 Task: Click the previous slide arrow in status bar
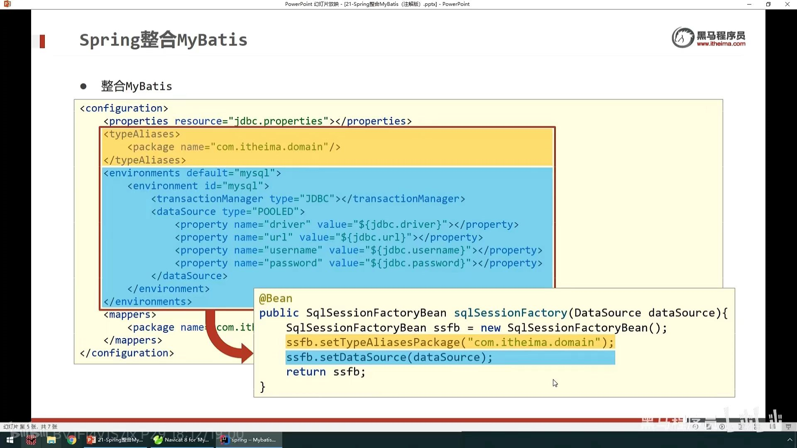coord(696,426)
